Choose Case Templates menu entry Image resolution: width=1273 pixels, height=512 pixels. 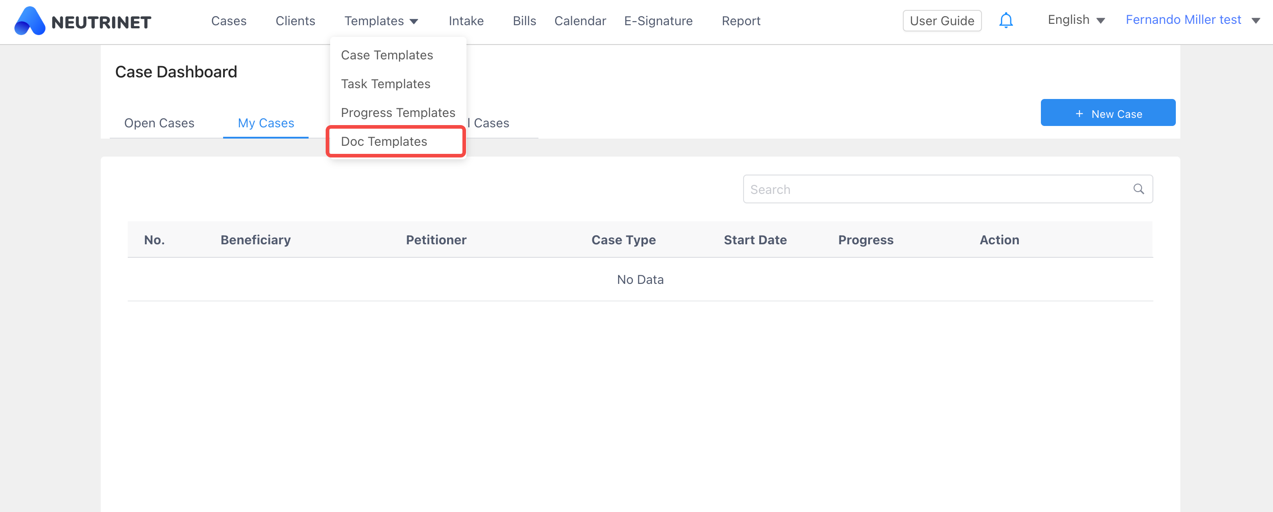(x=386, y=55)
